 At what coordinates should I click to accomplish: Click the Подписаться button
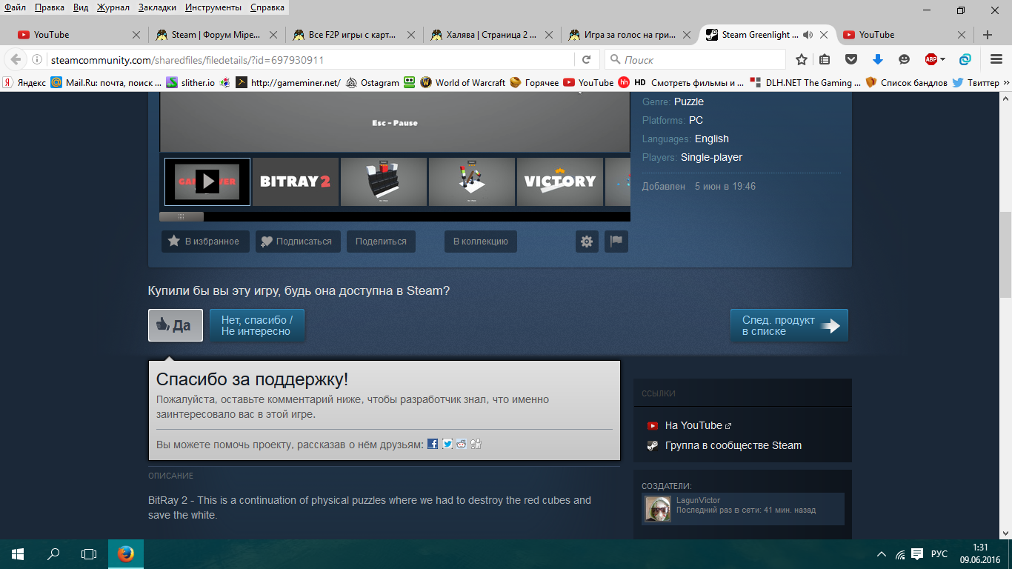click(299, 242)
